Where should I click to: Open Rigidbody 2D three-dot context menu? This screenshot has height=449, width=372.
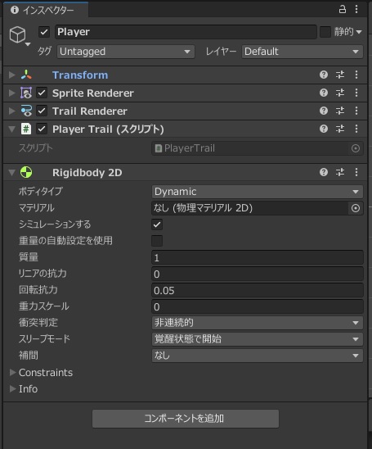click(356, 172)
